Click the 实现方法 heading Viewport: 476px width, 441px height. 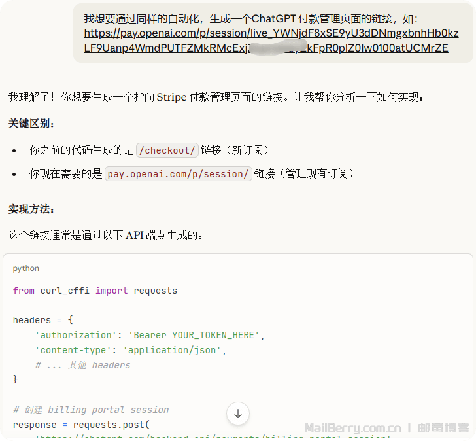coord(31,209)
